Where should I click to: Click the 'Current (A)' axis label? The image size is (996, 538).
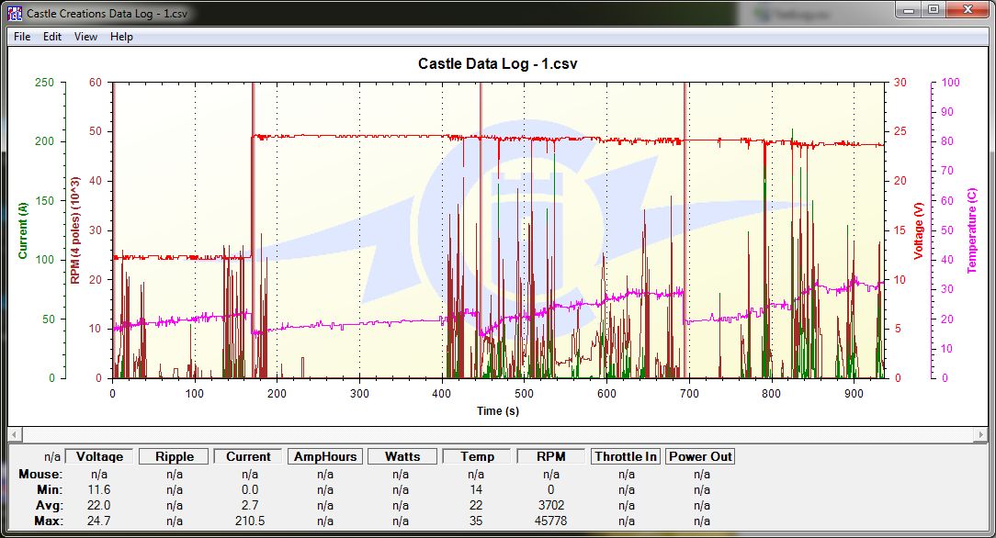23,230
